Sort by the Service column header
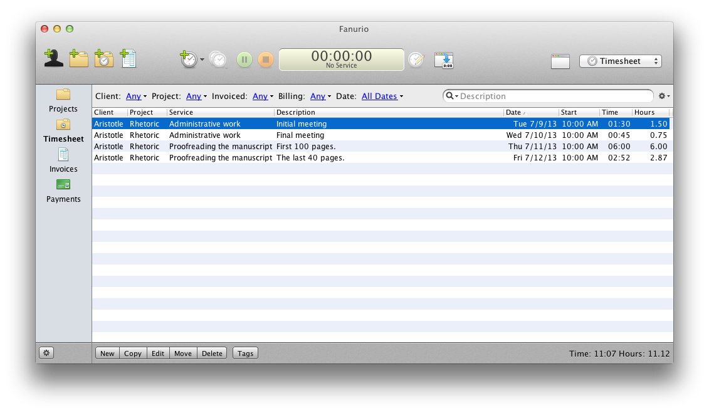The height and width of the screenshot is (413, 709). (x=221, y=112)
